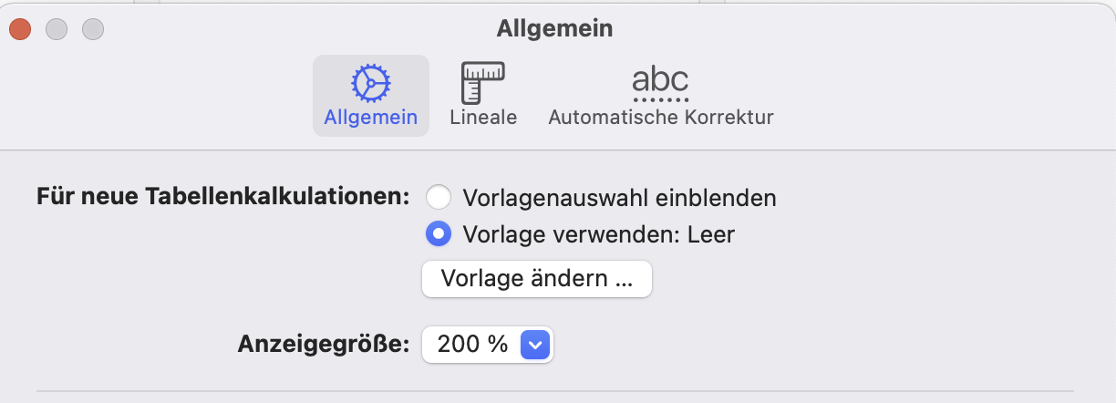Click the window title Allgemein
The image size is (1116, 403).
[554, 28]
